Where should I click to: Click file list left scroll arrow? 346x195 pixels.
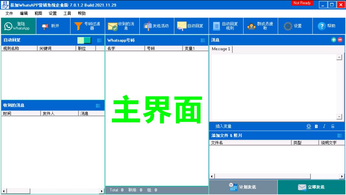coord(212,176)
